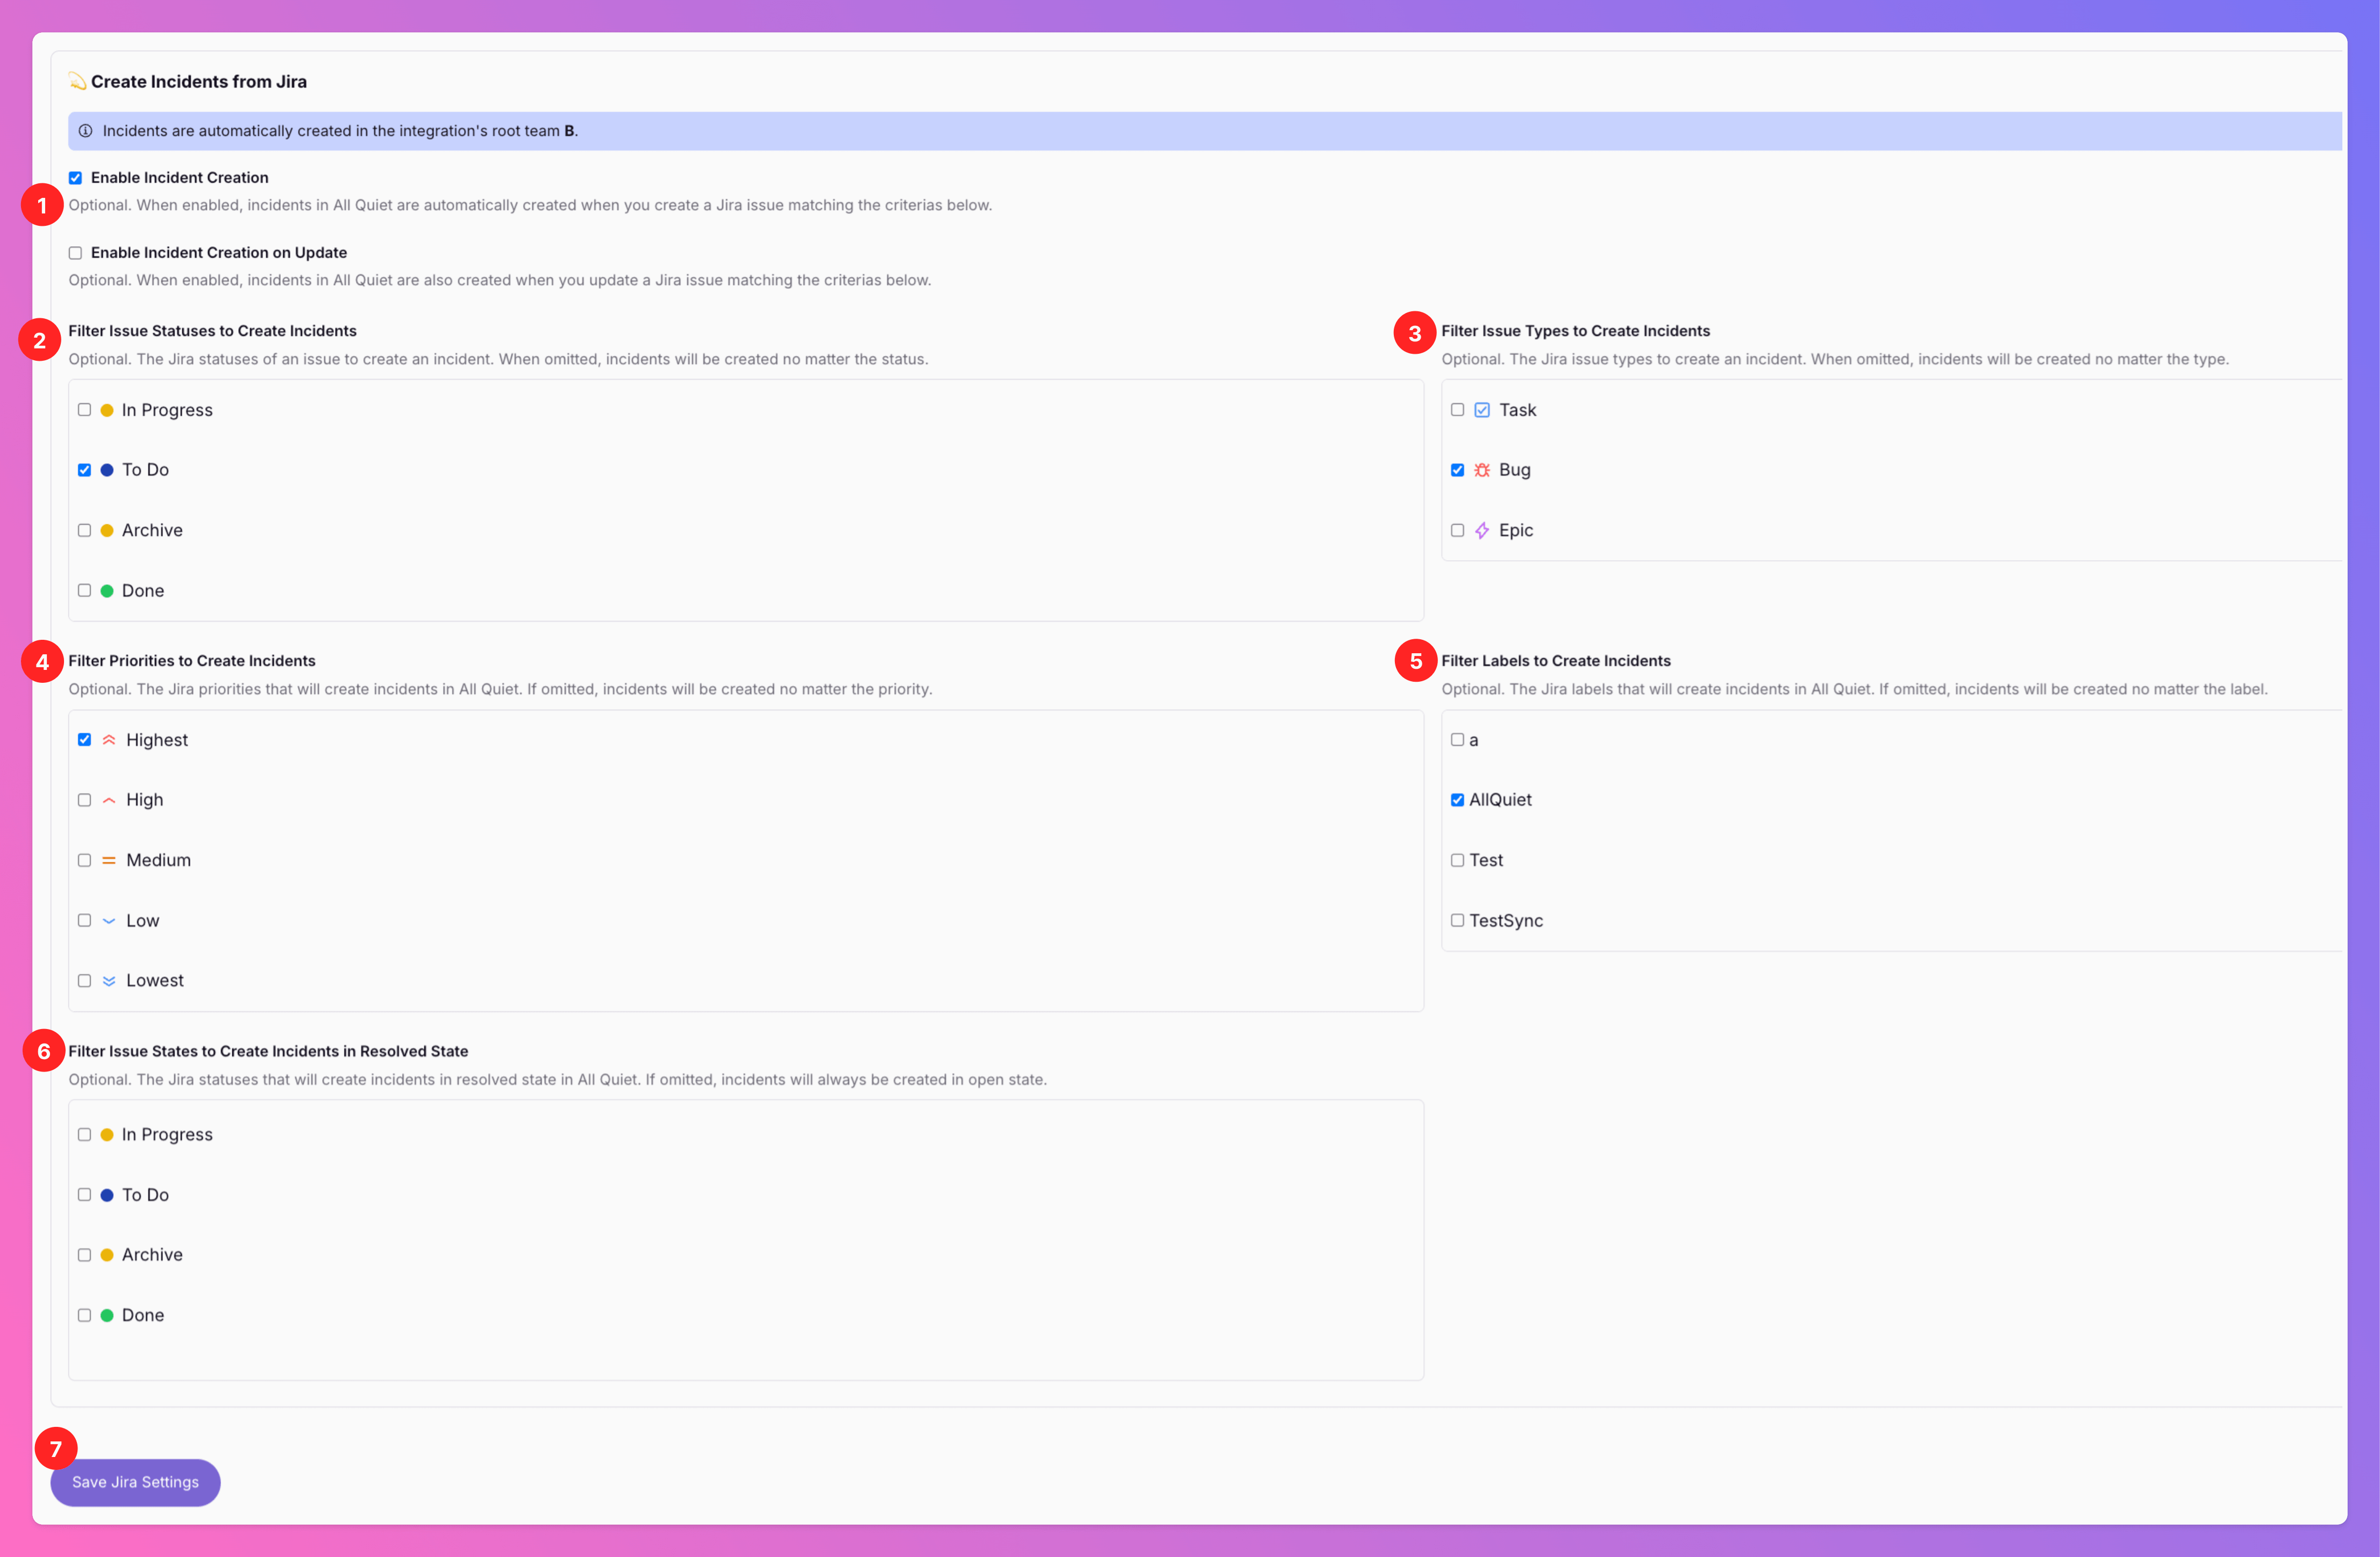Check the High priority checkbox

tap(84, 800)
